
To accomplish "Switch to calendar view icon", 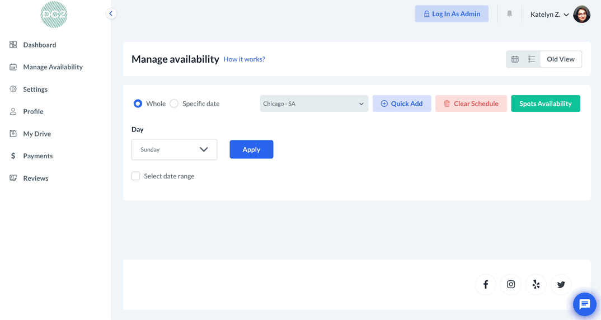I will coord(515,59).
